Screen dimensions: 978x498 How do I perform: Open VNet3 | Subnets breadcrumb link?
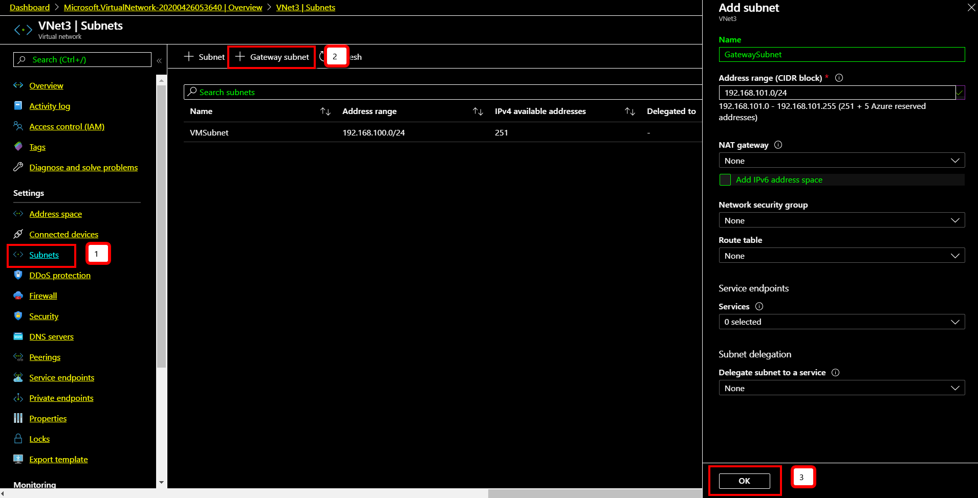pyautogui.click(x=306, y=7)
